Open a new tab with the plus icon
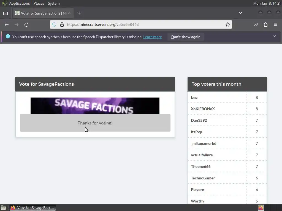 click(x=80, y=13)
